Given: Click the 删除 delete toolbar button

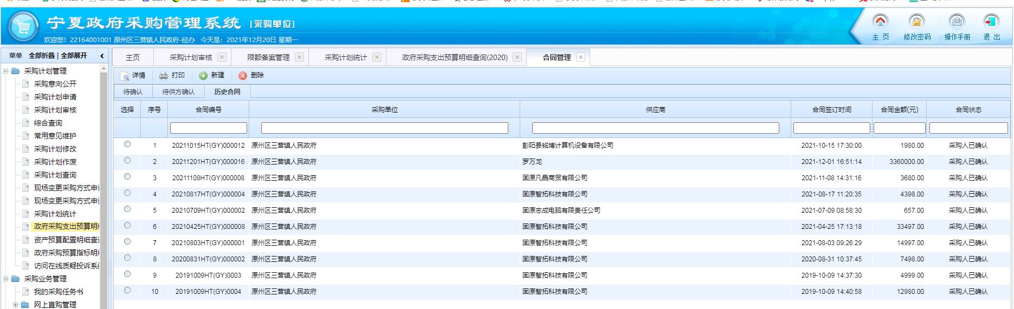Looking at the screenshot, I should click(x=251, y=75).
